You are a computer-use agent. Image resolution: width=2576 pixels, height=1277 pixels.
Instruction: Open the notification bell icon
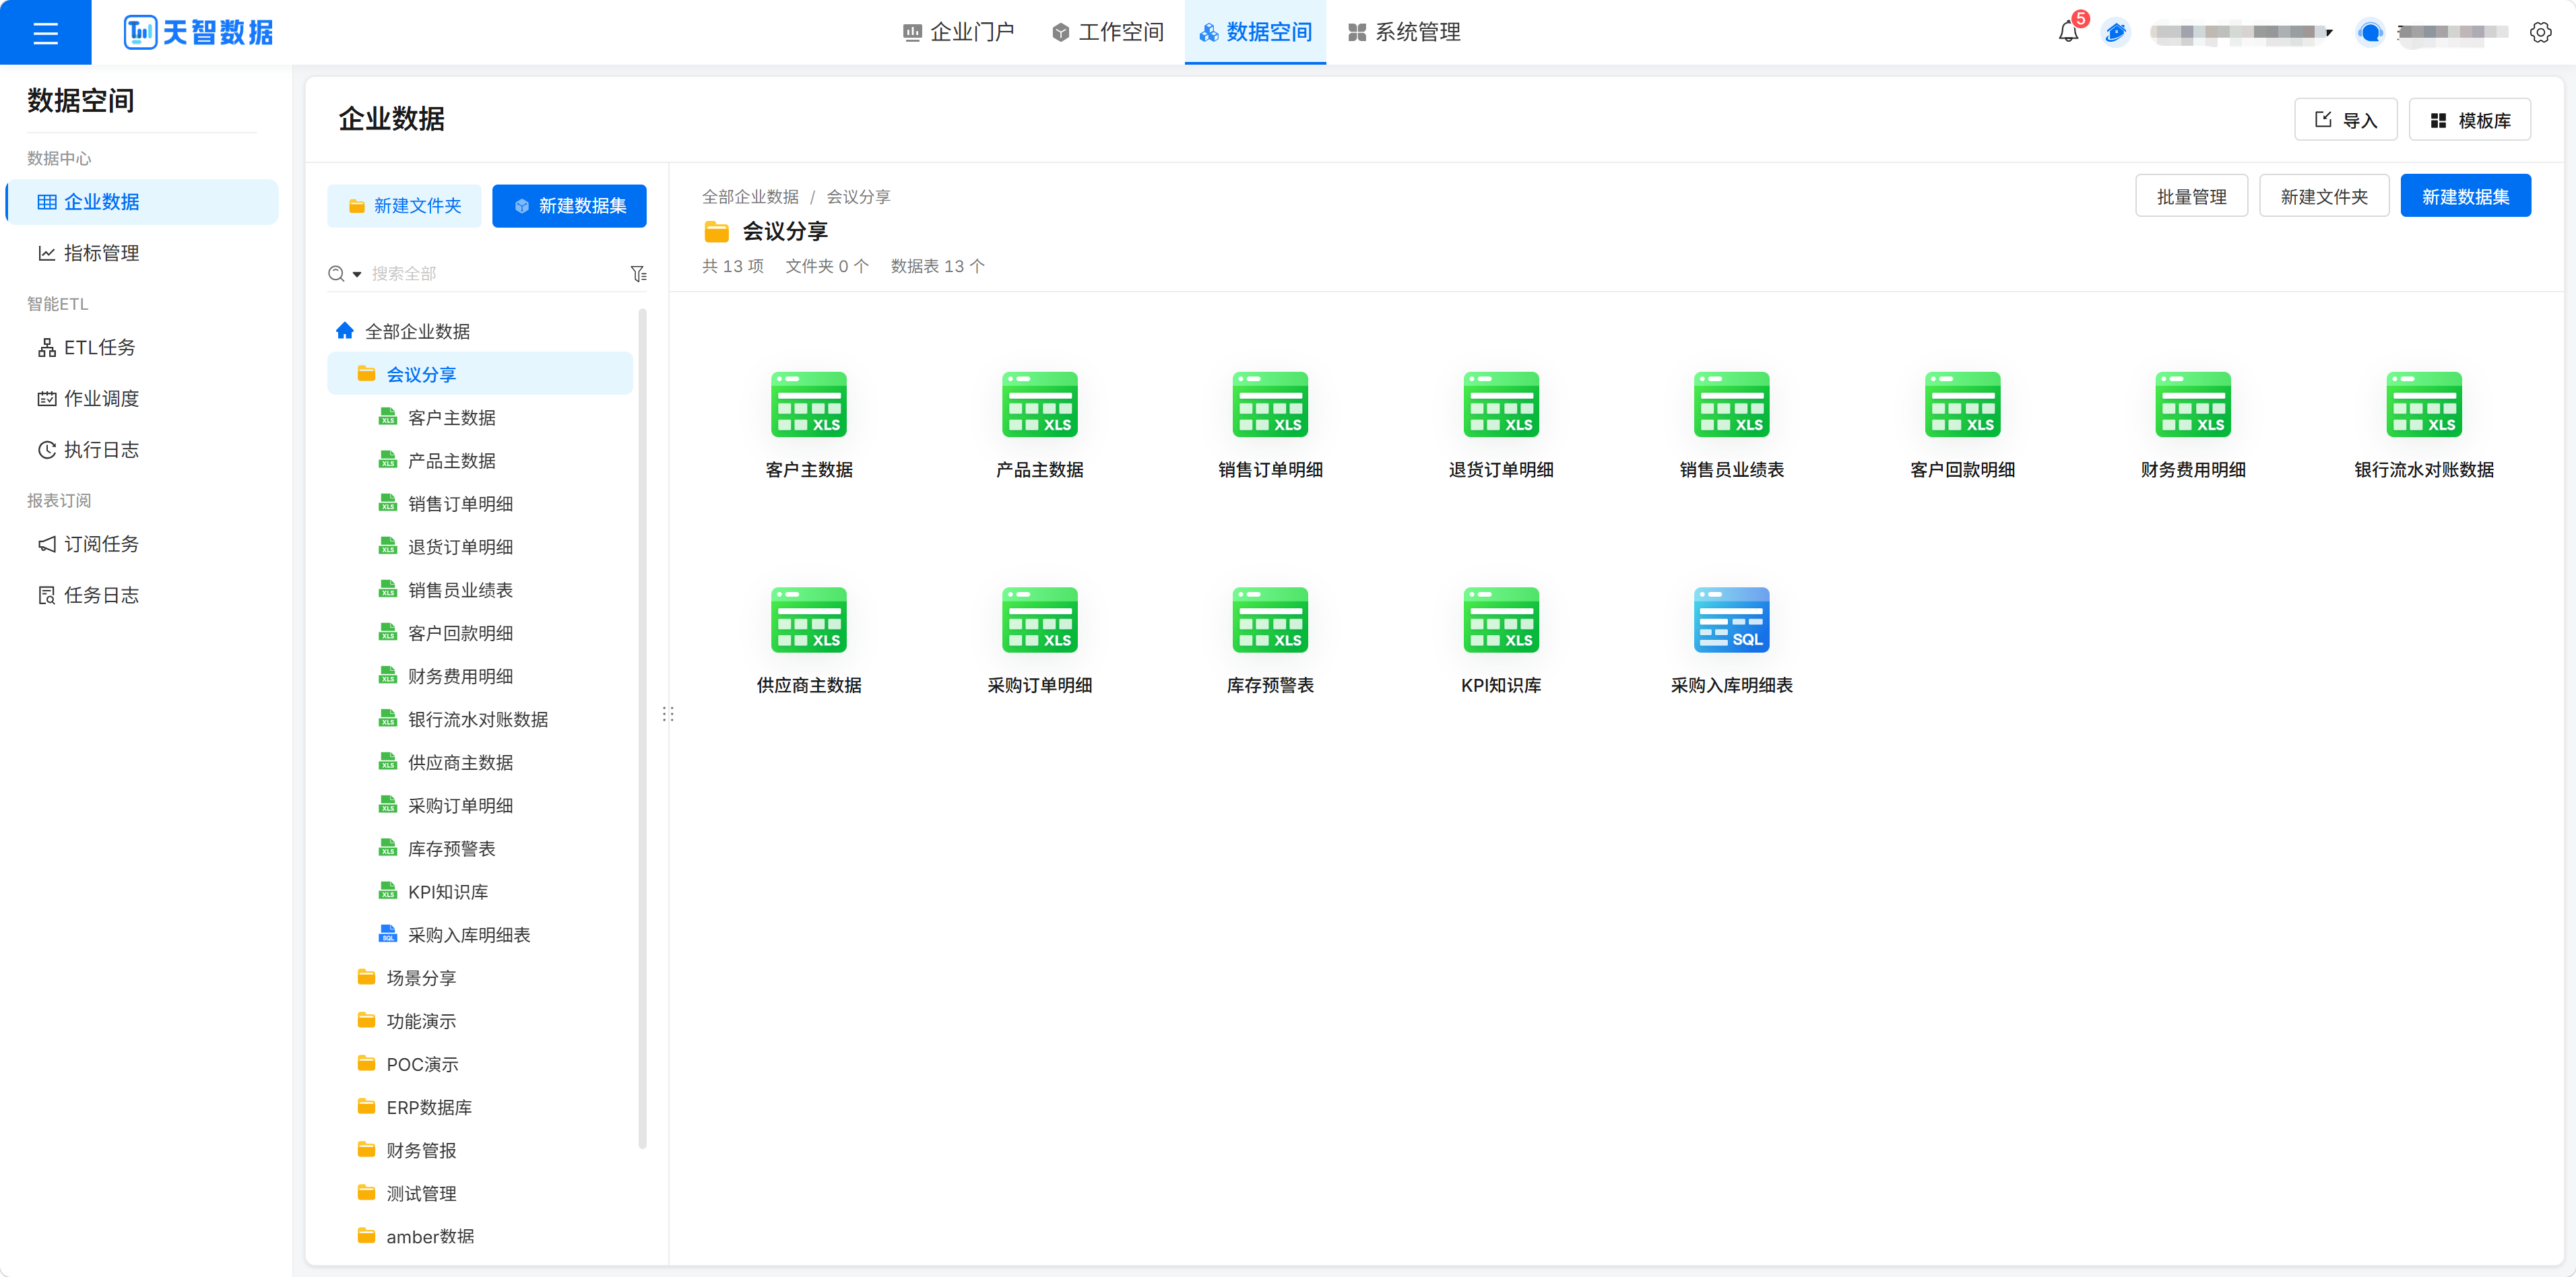coord(2068,32)
